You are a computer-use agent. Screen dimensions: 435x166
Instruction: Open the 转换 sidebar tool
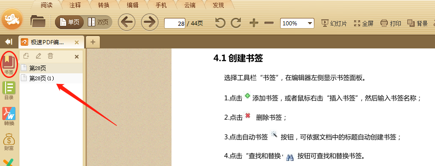[9, 117]
